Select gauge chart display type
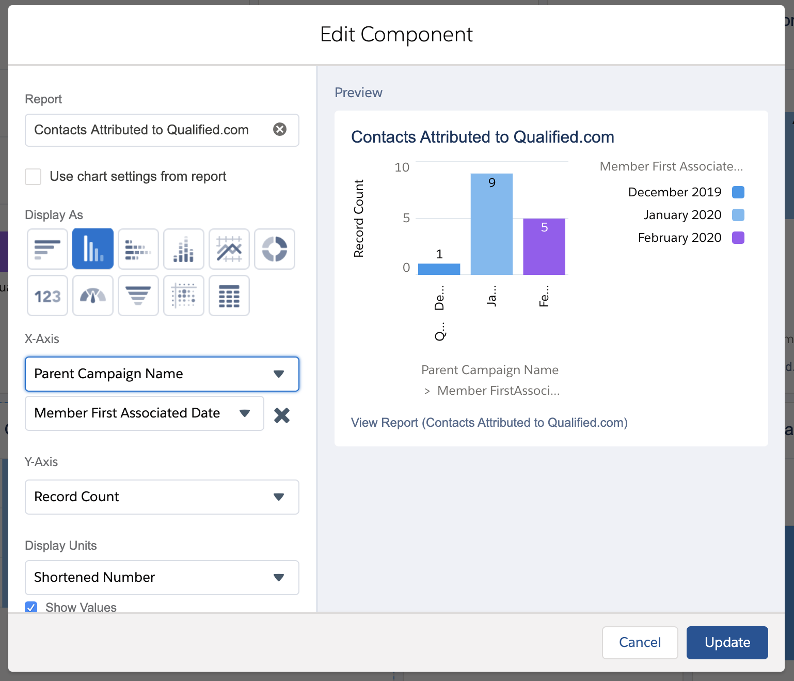The width and height of the screenshot is (794, 681). click(x=93, y=296)
